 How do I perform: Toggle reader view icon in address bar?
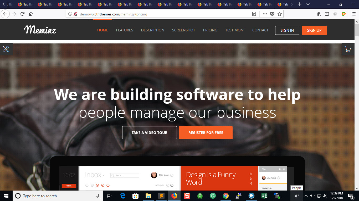pyautogui.click(x=254, y=14)
